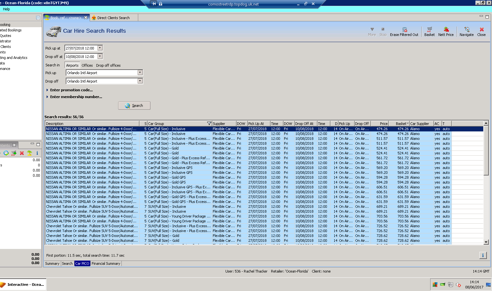Click the Car Group column filter icon
The height and width of the screenshot is (291, 492).
(x=209, y=124)
